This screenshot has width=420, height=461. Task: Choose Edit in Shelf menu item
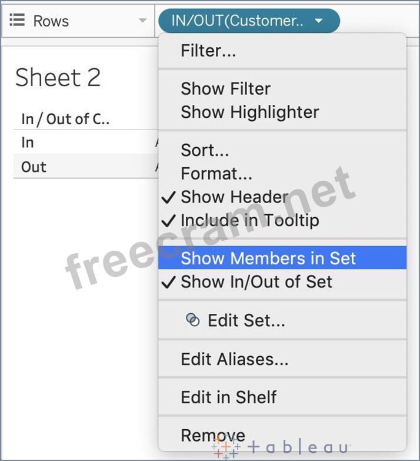[x=228, y=397]
